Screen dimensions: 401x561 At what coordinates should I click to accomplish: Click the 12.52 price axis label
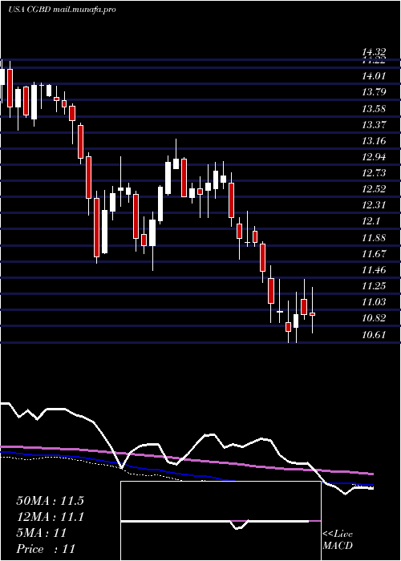(x=375, y=189)
